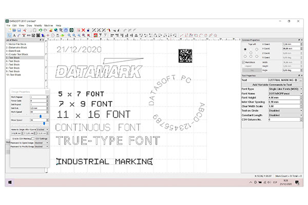The width and height of the screenshot is (308, 205).
Task: Open the Font Type dropdown
Action: click(285, 89)
